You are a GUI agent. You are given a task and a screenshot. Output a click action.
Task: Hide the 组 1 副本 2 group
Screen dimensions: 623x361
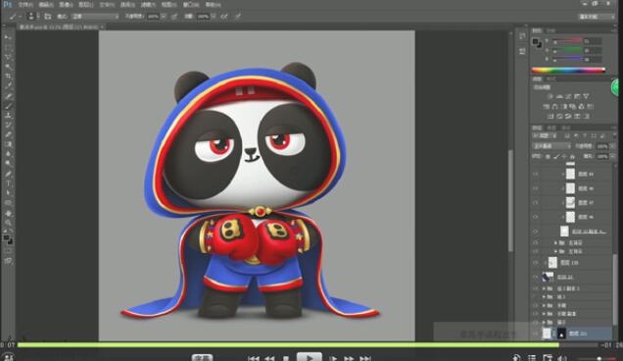click(x=535, y=288)
